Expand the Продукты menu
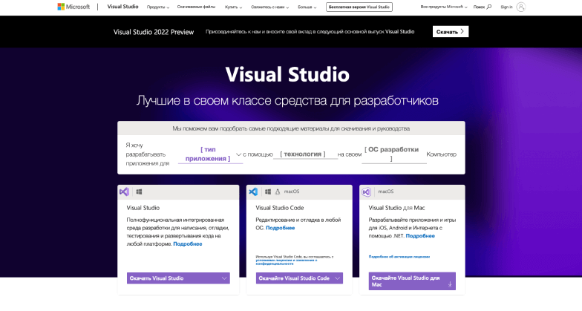 coord(157,7)
